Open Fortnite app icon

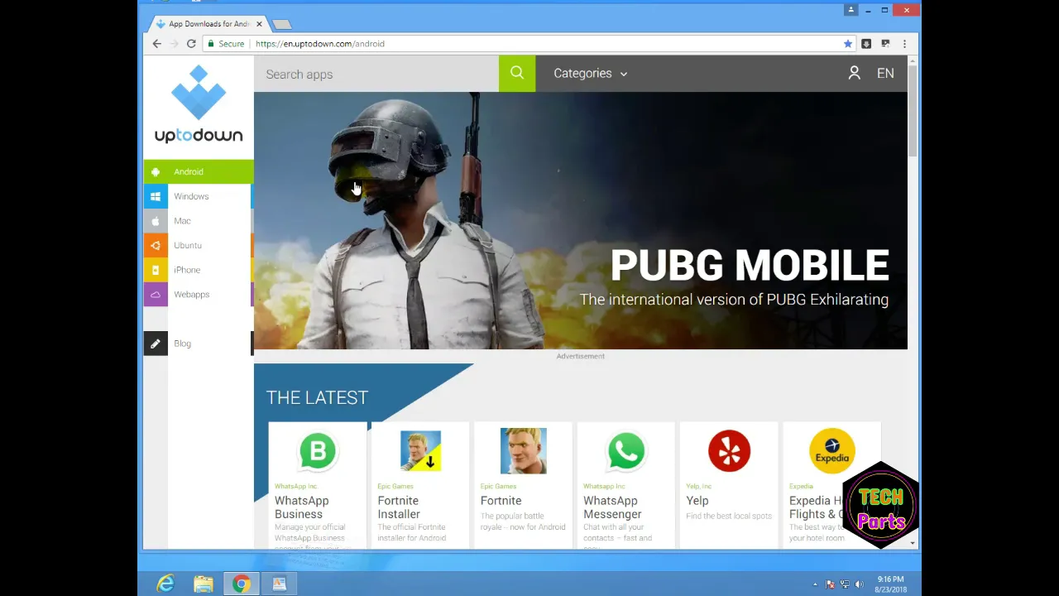click(523, 451)
